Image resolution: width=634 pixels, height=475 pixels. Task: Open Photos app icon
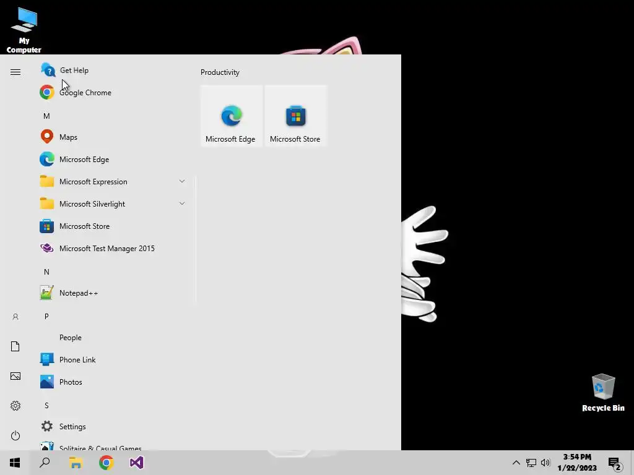[47, 382]
